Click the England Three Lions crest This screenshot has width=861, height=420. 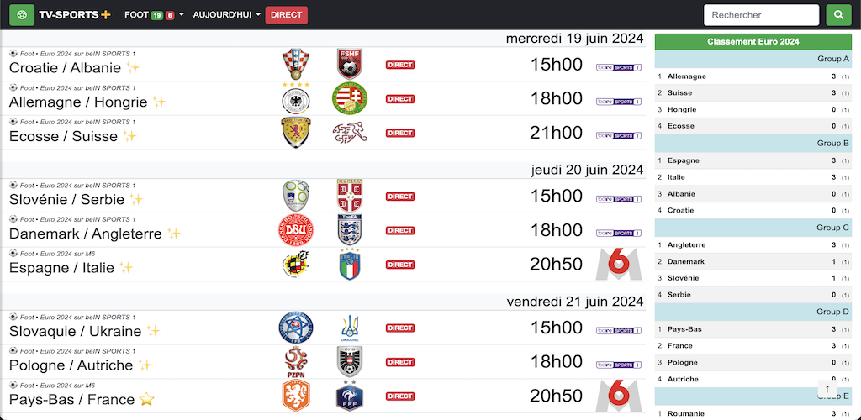tap(350, 229)
